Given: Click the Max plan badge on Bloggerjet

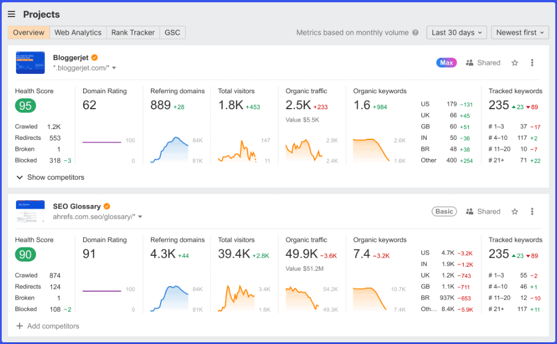Looking at the screenshot, I should (x=446, y=63).
